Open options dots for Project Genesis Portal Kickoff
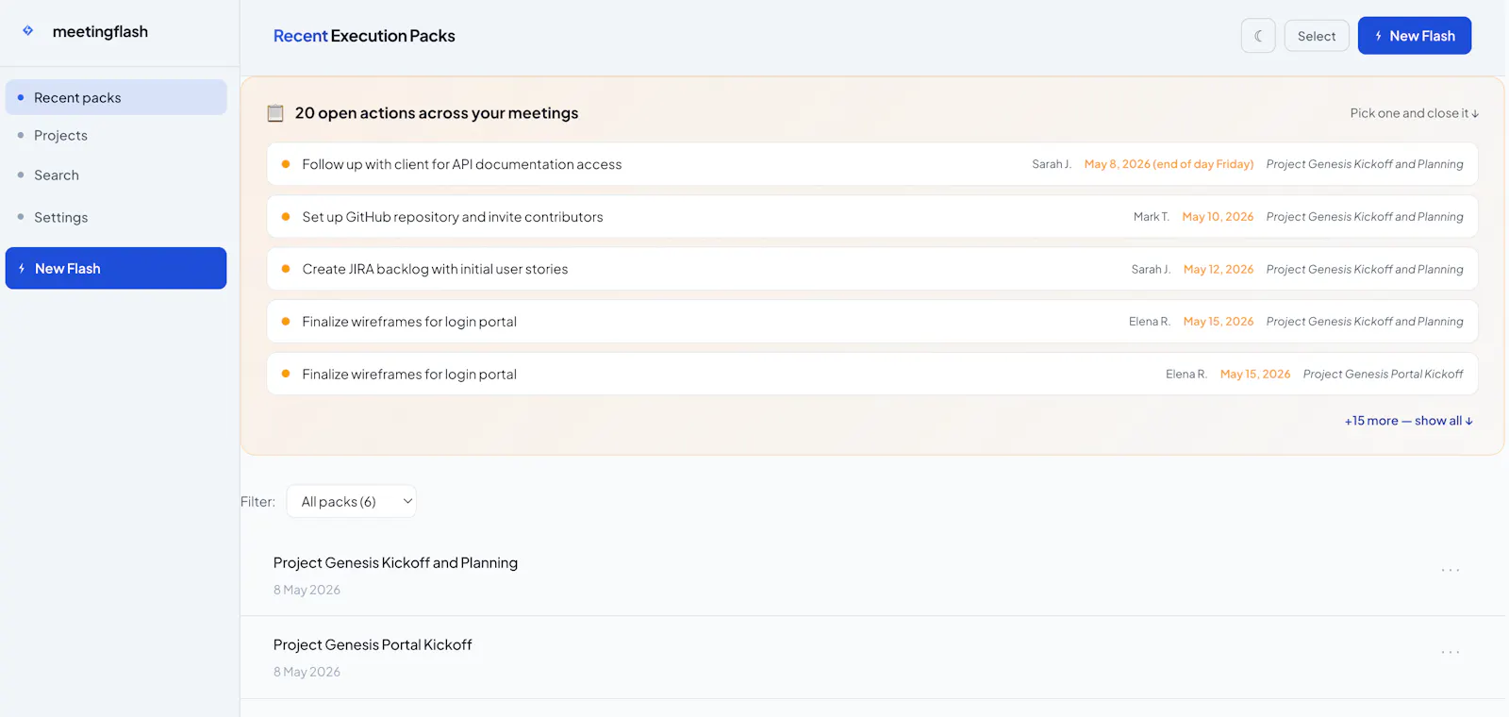1509x717 pixels. click(x=1451, y=652)
